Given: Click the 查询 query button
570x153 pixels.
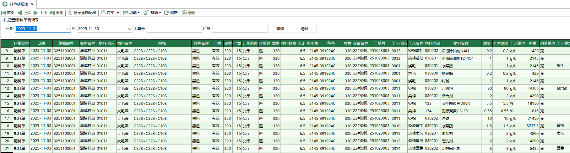Looking at the screenshot, I should click(280, 29).
